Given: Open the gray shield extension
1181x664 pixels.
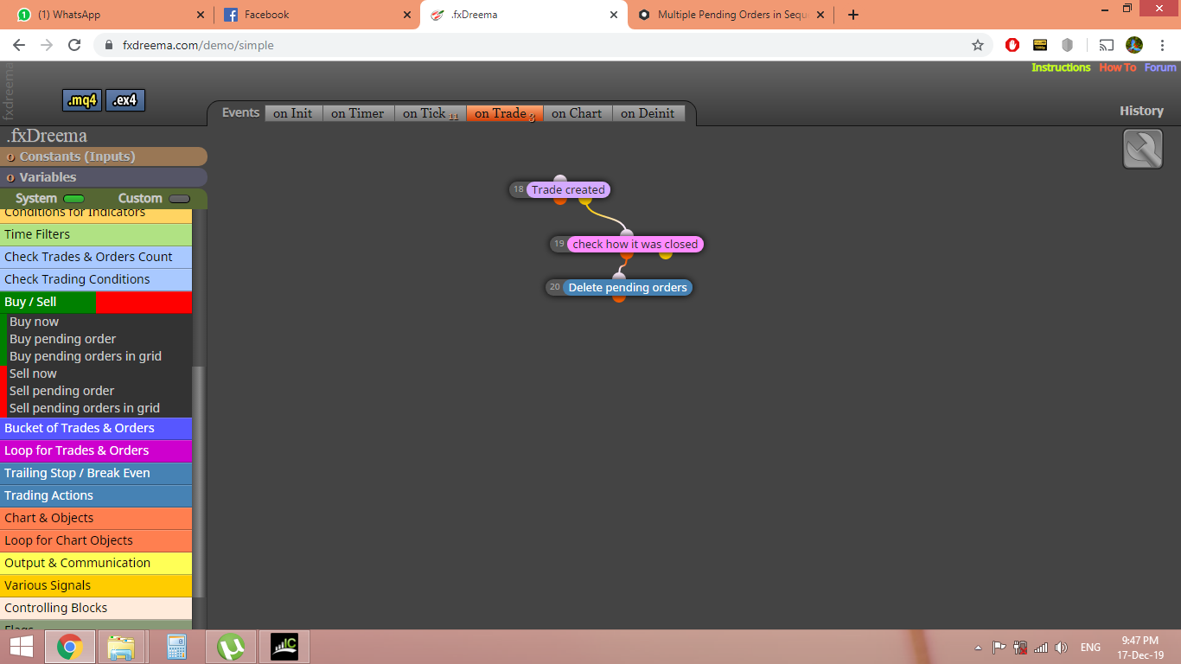Looking at the screenshot, I should (x=1068, y=45).
